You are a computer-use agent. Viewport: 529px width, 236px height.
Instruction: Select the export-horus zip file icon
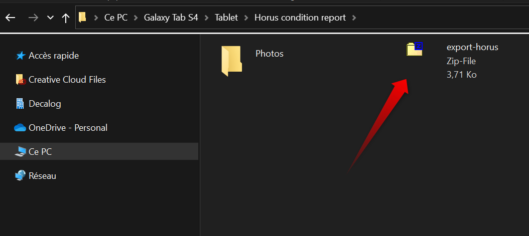click(414, 49)
